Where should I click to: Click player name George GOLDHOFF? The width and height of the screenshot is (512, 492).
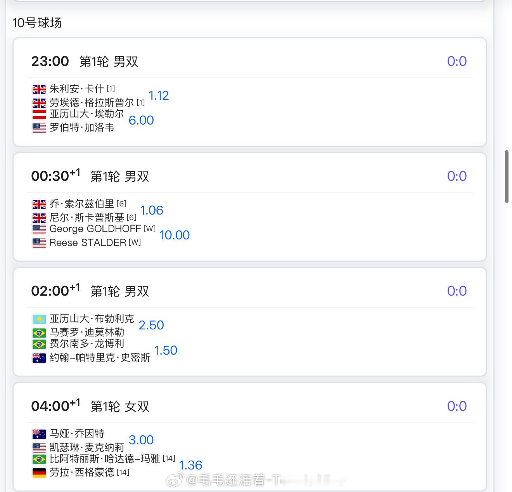95,229
